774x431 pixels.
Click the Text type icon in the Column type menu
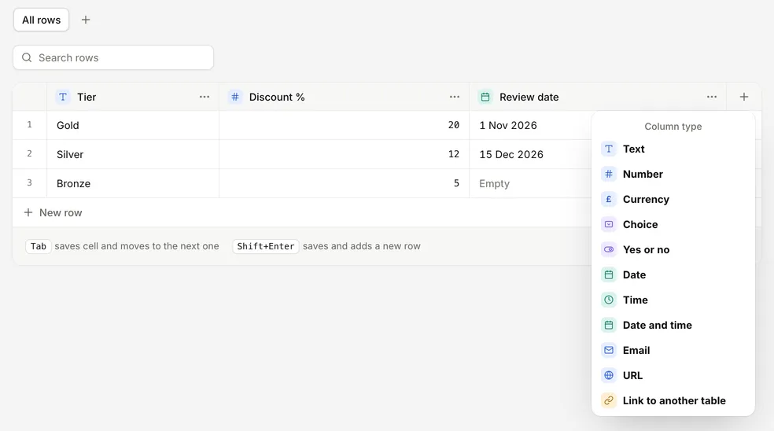609,149
